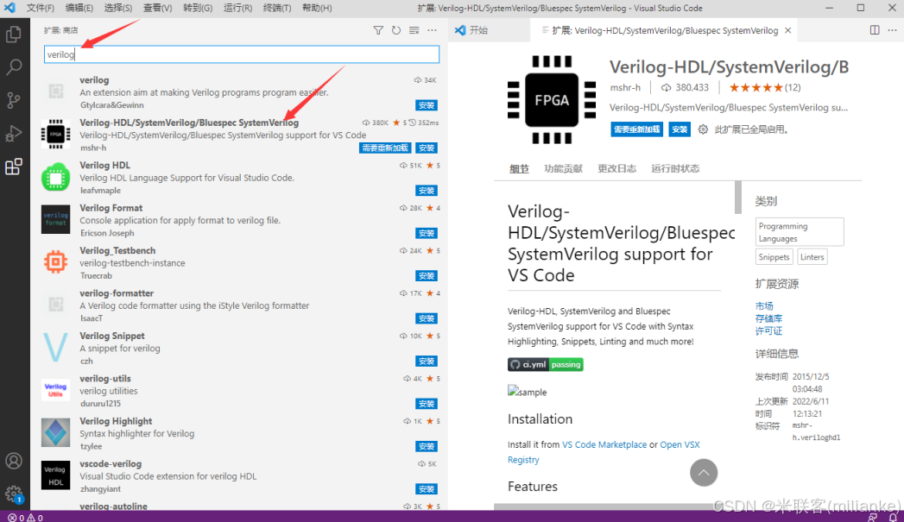Split the editor to the right

tap(875, 30)
